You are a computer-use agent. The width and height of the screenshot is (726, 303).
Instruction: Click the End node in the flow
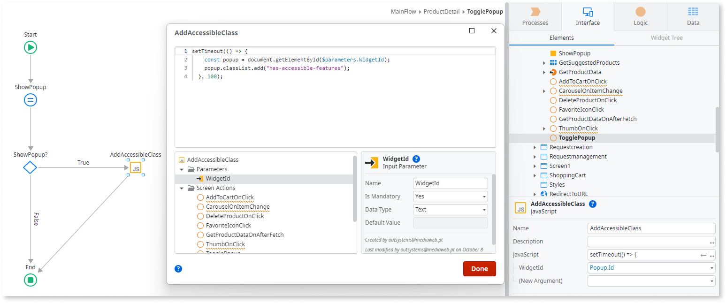pyautogui.click(x=31, y=280)
